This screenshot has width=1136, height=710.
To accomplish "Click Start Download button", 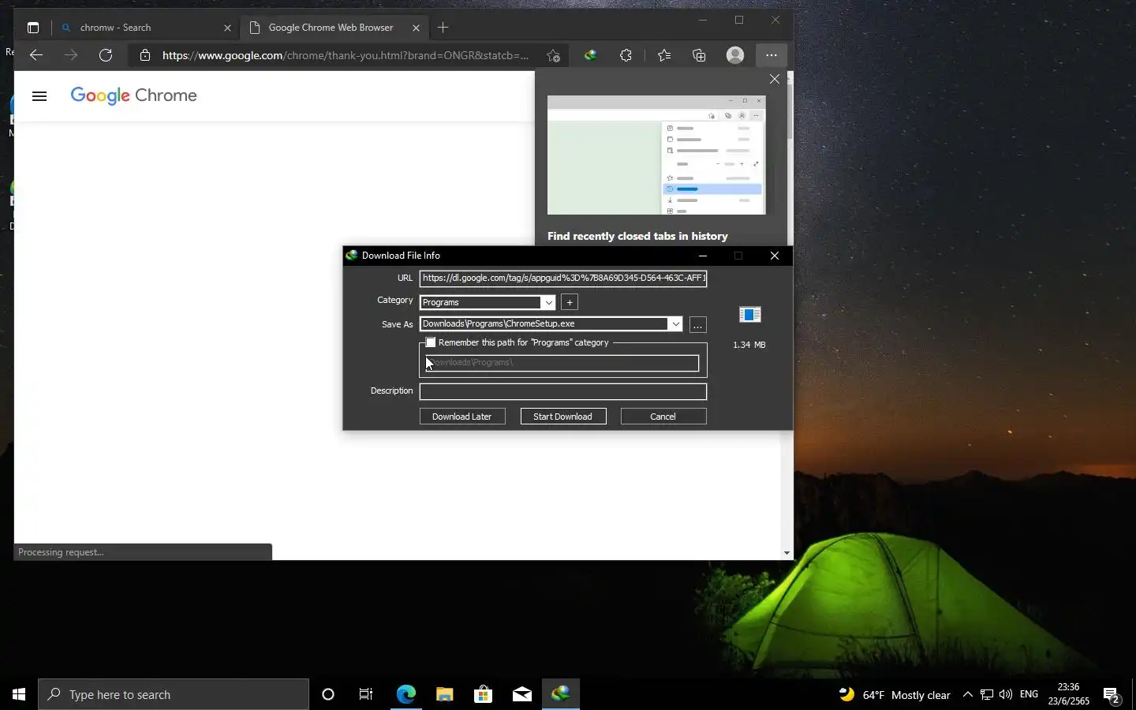I will [x=563, y=417].
